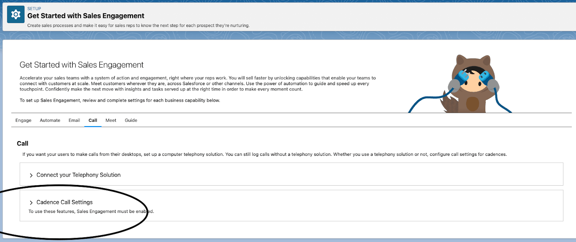Open the Engage tab

click(23, 120)
